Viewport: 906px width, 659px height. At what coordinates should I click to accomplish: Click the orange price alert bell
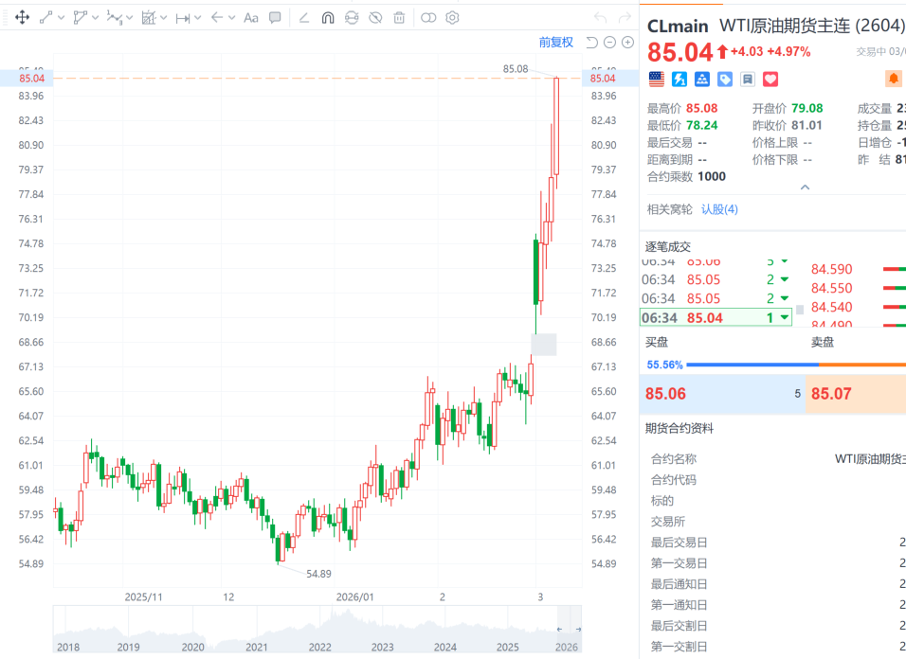(894, 79)
